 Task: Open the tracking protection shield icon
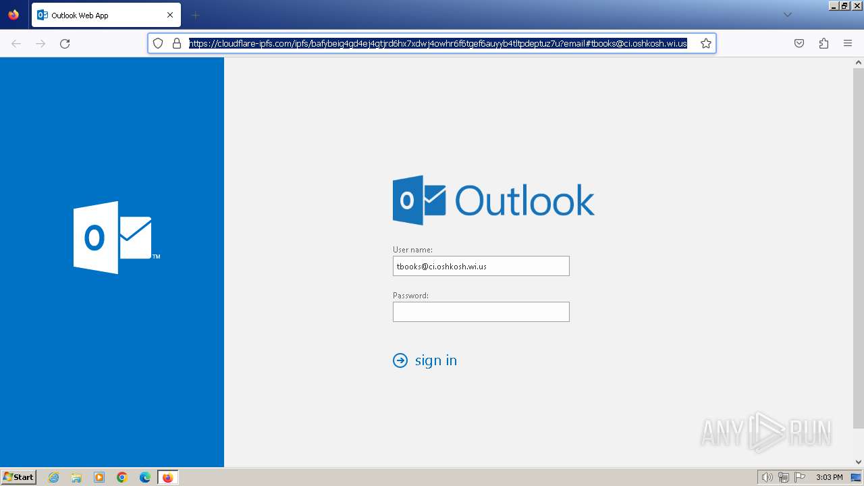[158, 43]
